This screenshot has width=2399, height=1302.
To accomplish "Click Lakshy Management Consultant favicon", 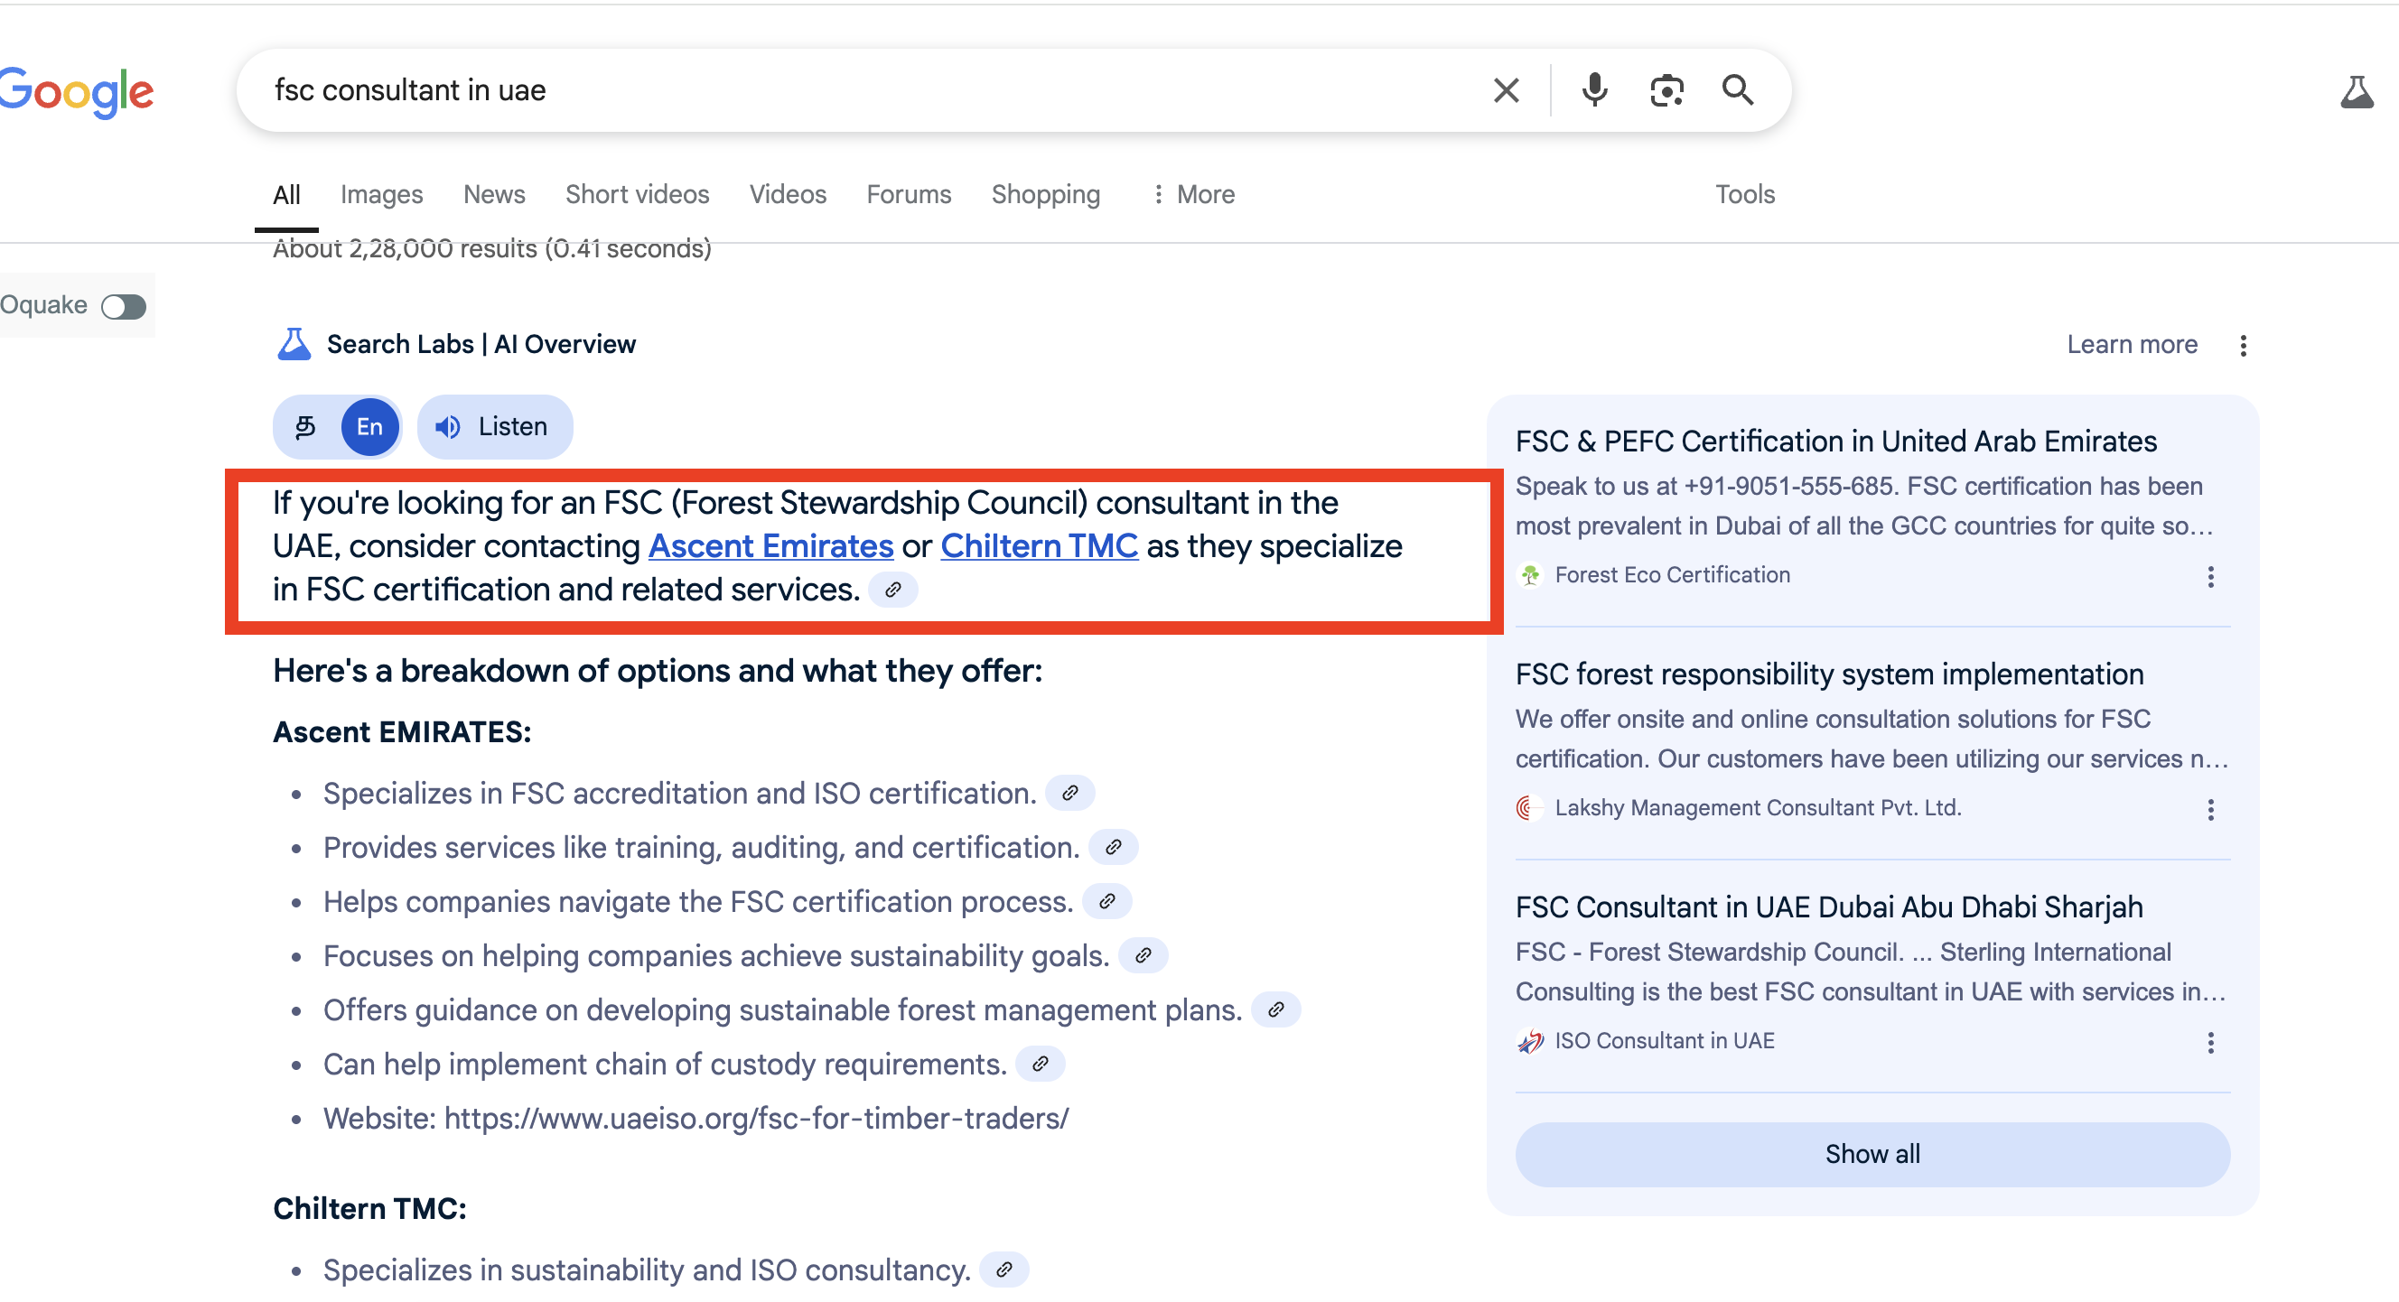I will click(1530, 809).
